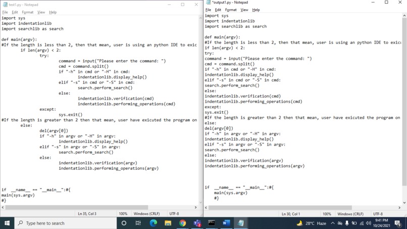Viewport: 407px width, 229px height.
Task: Click output1.py vertical scrollbar thumb
Action: tap(404, 102)
